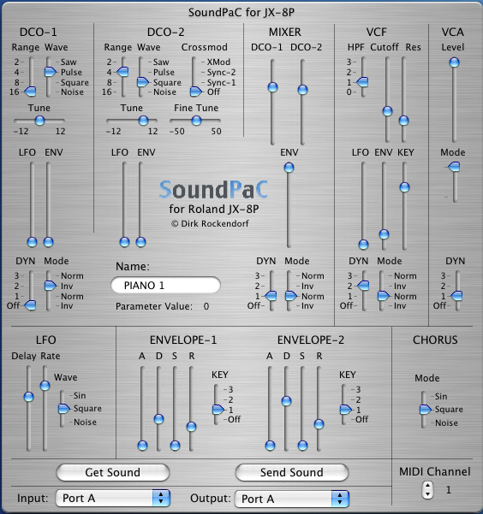483x514 pixels.
Task: Click the DCO-2 Fine Tune slider knob
Action: pos(196,121)
